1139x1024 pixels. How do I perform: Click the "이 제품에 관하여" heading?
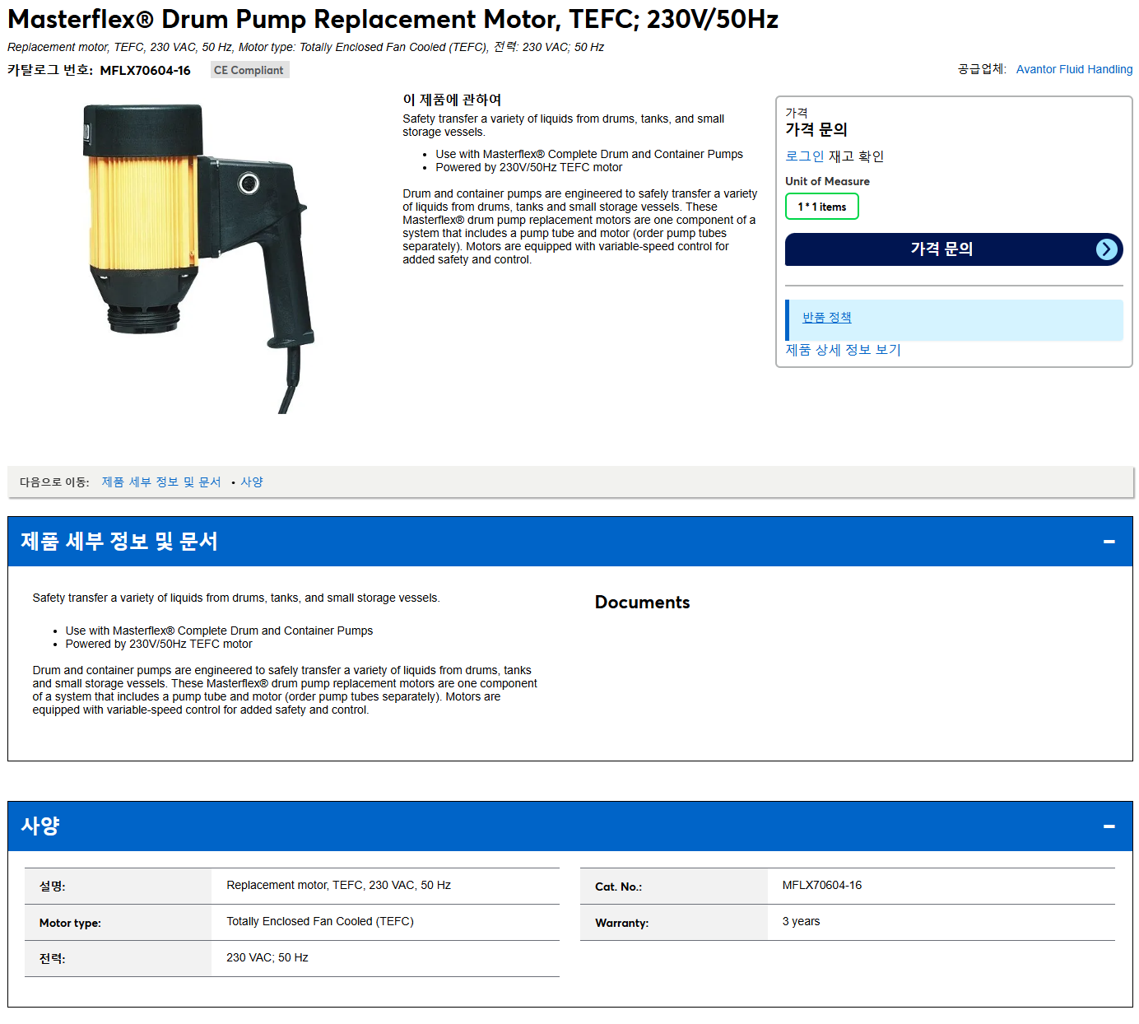point(452,100)
